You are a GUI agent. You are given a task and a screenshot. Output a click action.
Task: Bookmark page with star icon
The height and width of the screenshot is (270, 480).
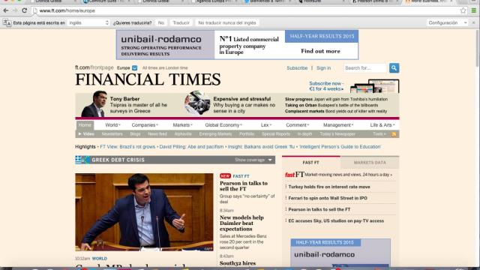(463, 10)
